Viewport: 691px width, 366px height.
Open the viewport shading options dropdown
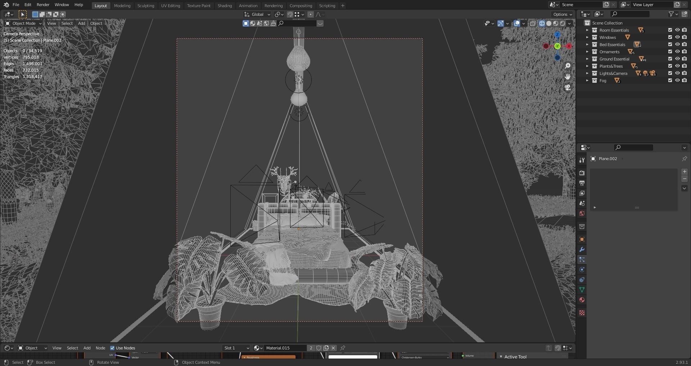tap(569, 23)
